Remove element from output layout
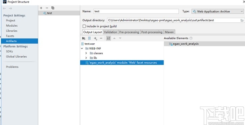Image resolution: width=245 pixels, height=125 pixels. [x=101, y=38]
